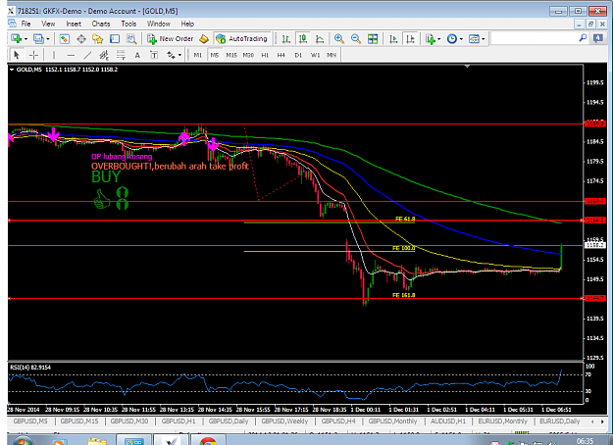This screenshot has width=613, height=445.
Task: Click into the toolbar search field
Action: point(534,38)
